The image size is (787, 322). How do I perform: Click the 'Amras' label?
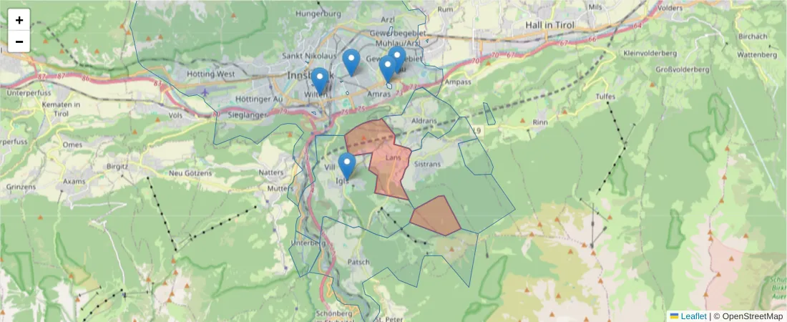coord(379,94)
